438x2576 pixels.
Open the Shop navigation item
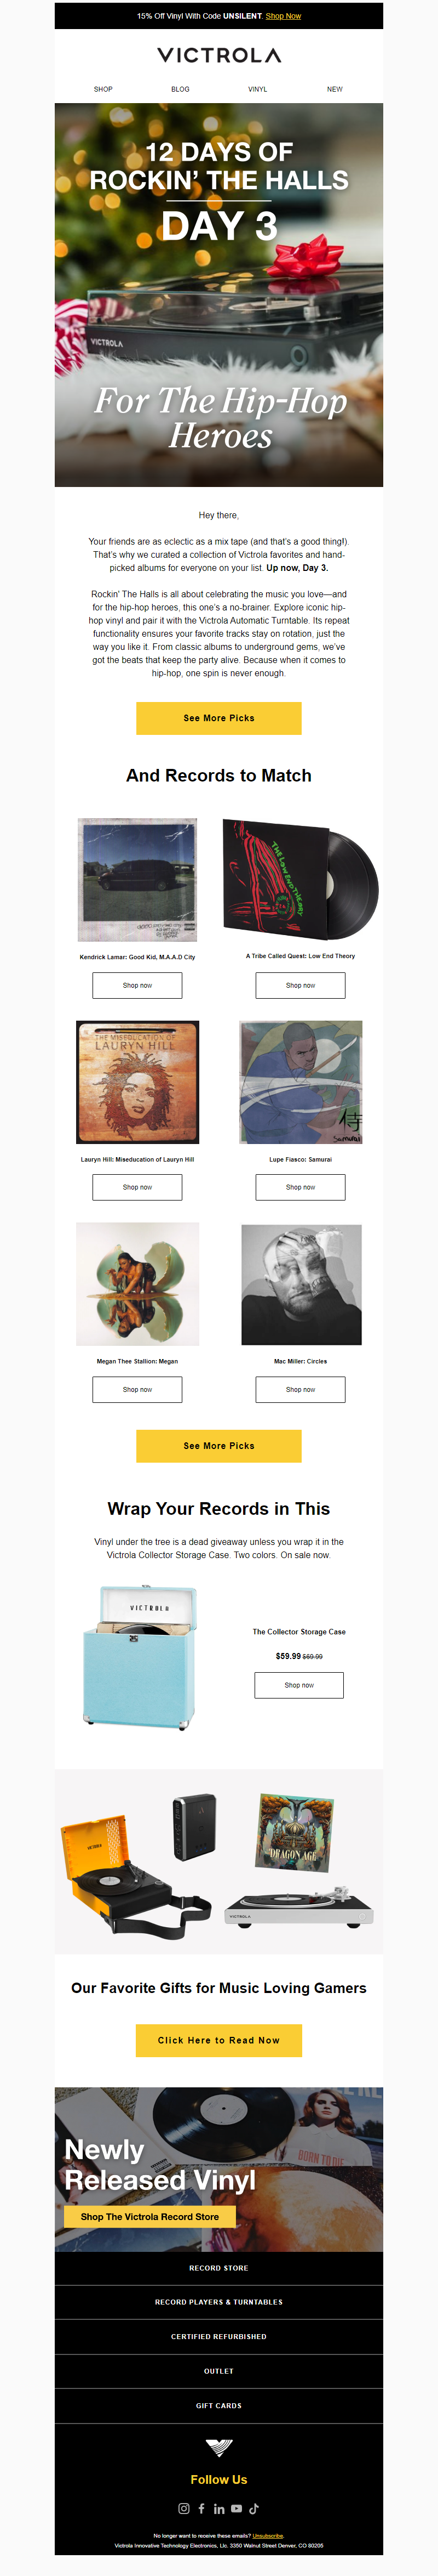[x=103, y=89]
